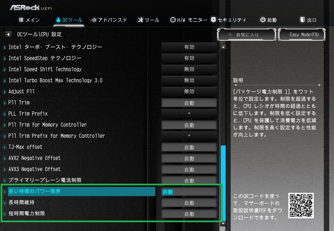Screen dimensions: 334x231
Task: Change Adjust Pll value 無効
Action: 189,91
